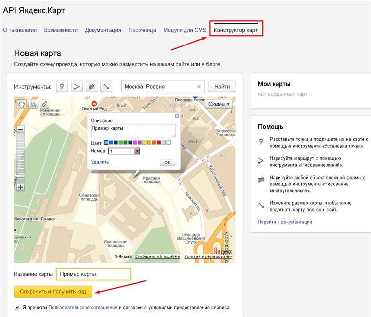Pick the bright green color swatch
The image size is (371, 317).
click(x=121, y=142)
